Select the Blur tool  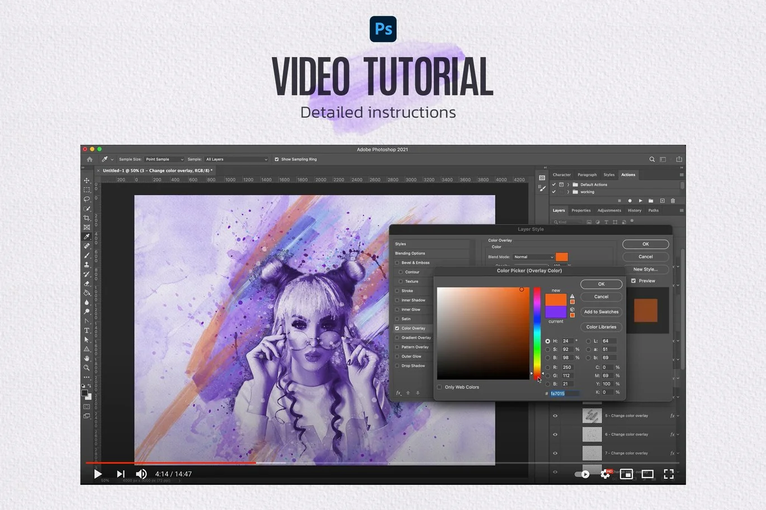[87, 302]
